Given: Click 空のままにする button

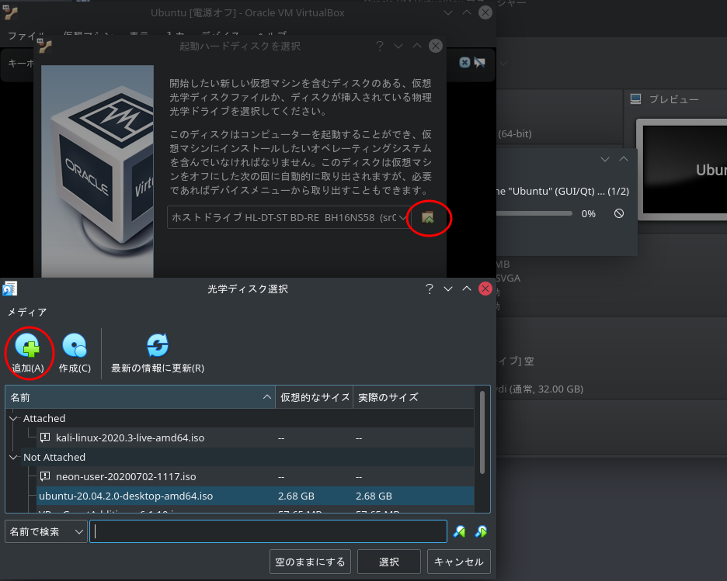Looking at the screenshot, I should tap(310, 562).
